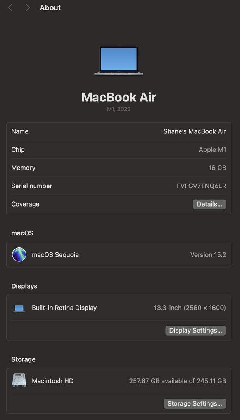Image resolution: width=240 pixels, height=420 pixels.
Task: Select the computer name Shane's MacBook Air
Action: coord(195,131)
